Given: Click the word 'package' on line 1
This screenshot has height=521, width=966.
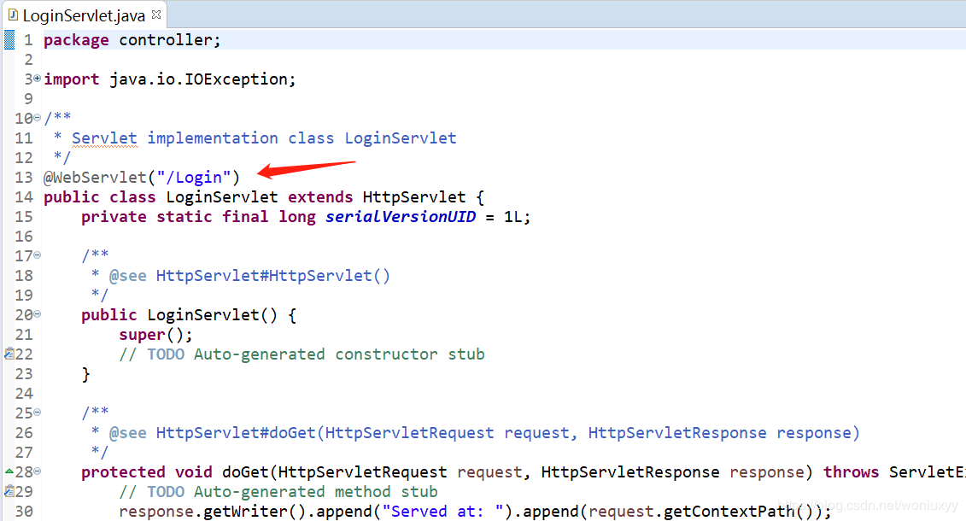Looking at the screenshot, I should pyautogui.click(x=76, y=40).
